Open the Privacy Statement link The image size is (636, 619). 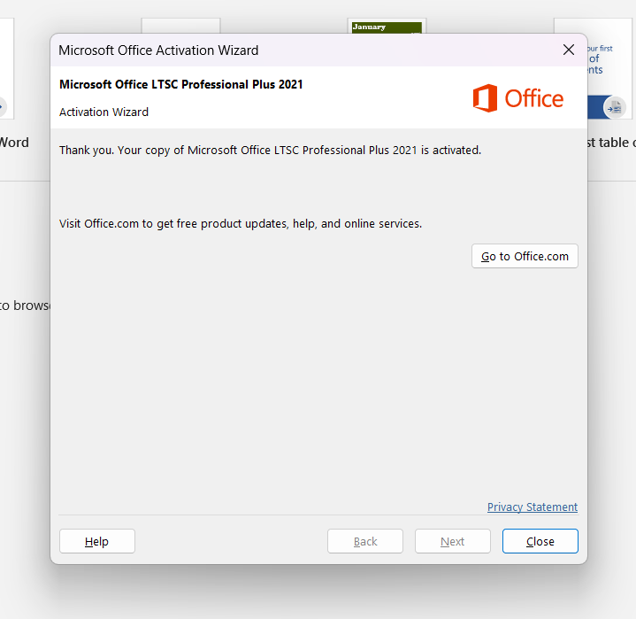[x=533, y=507]
